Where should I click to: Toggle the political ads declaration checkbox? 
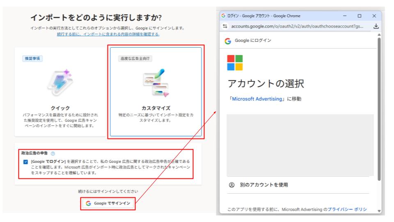26,162
